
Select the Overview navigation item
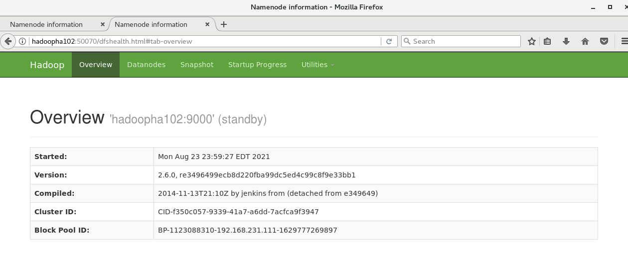coord(96,65)
